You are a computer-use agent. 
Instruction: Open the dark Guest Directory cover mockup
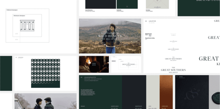coord(101,4)
